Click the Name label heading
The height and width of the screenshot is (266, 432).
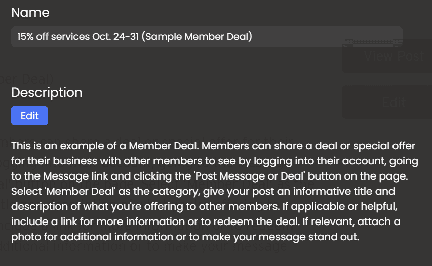pos(30,12)
